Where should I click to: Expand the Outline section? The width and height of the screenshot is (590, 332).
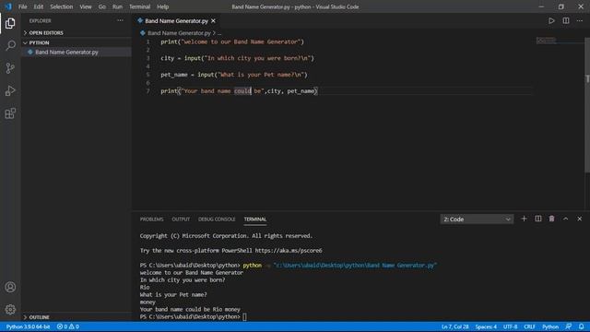click(x=77, y=317)
